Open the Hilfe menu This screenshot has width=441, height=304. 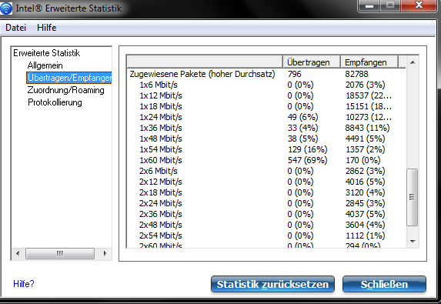pos(47,28)
